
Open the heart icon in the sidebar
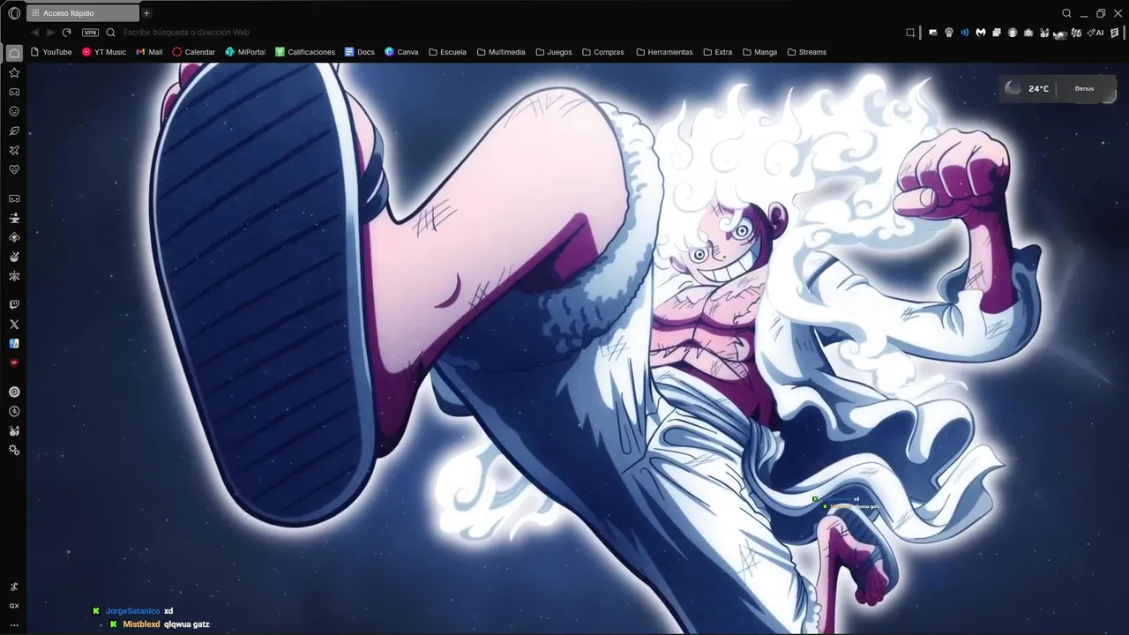point(14,169)
